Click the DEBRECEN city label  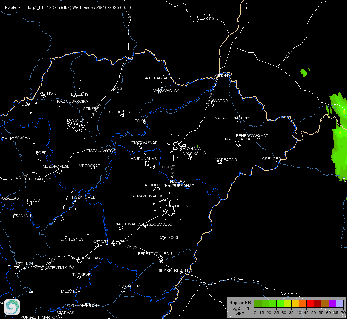point(178,206)
